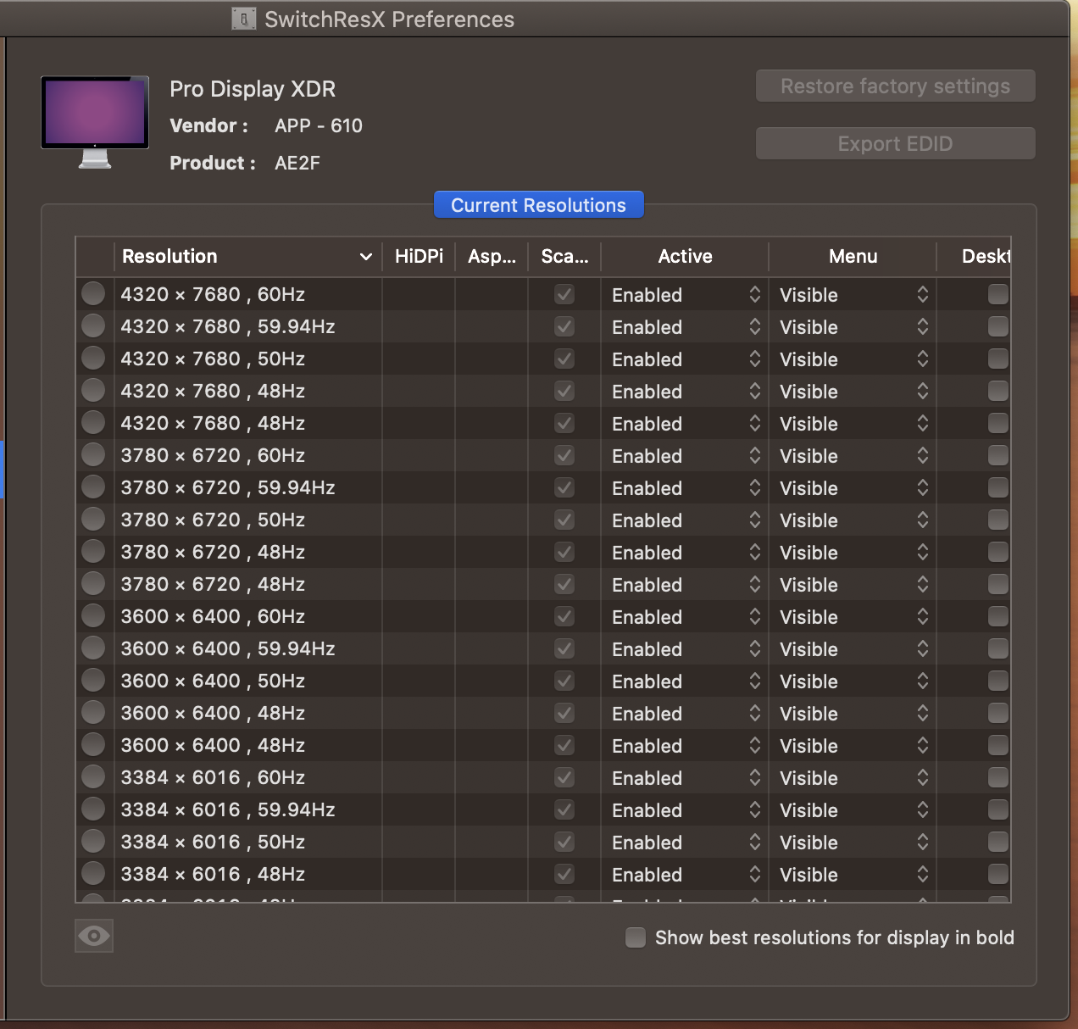Open Menu dropdown for 3600 × 6400, 59.94Hz

853,648
